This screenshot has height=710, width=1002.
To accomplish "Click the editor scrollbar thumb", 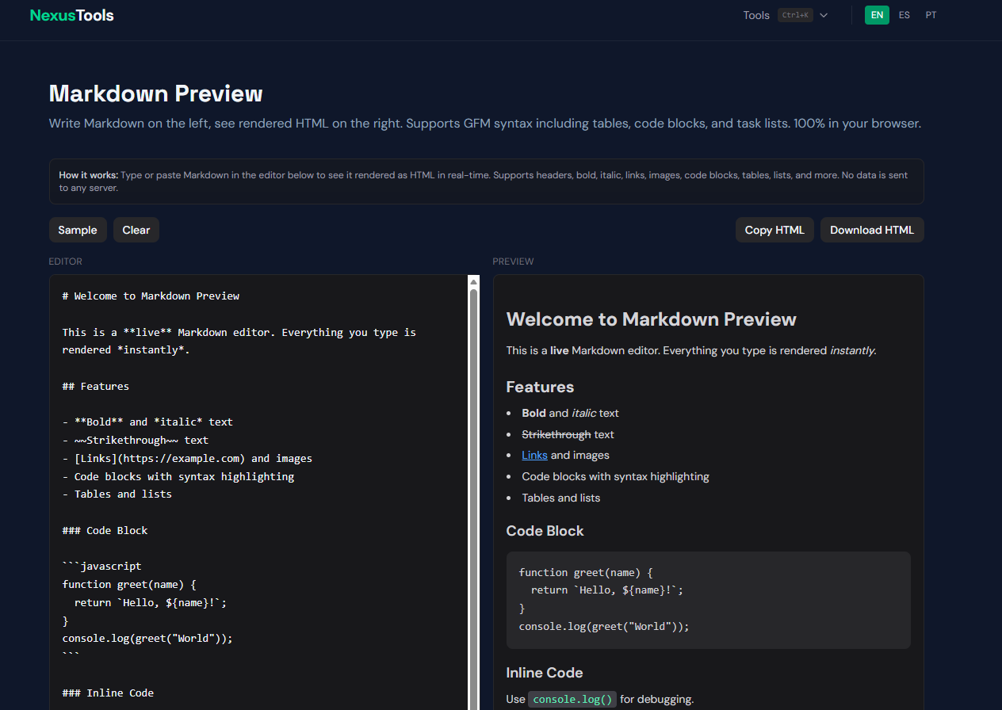I will tap(474, 499).
